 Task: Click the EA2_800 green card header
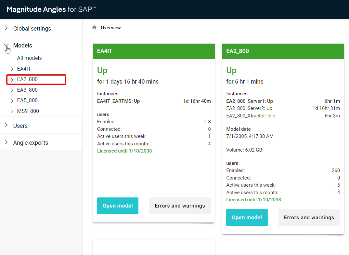283,51
